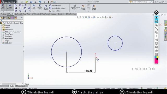Click Repair Sketch

pos(83,8)
